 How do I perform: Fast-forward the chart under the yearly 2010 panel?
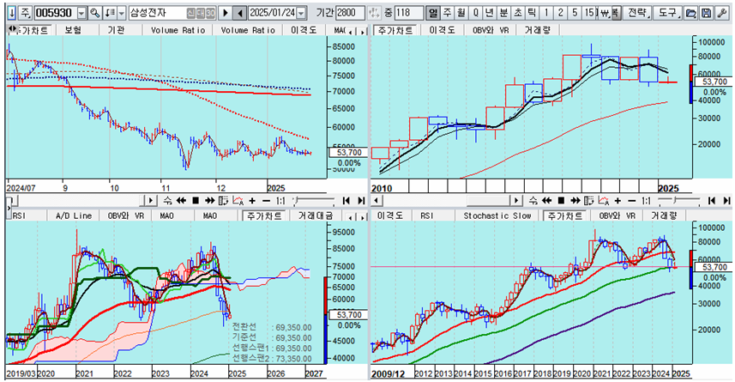(575, 201)
